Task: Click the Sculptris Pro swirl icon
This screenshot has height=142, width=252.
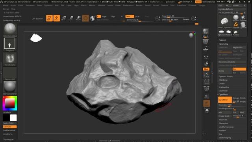Action: pos(93,18)
